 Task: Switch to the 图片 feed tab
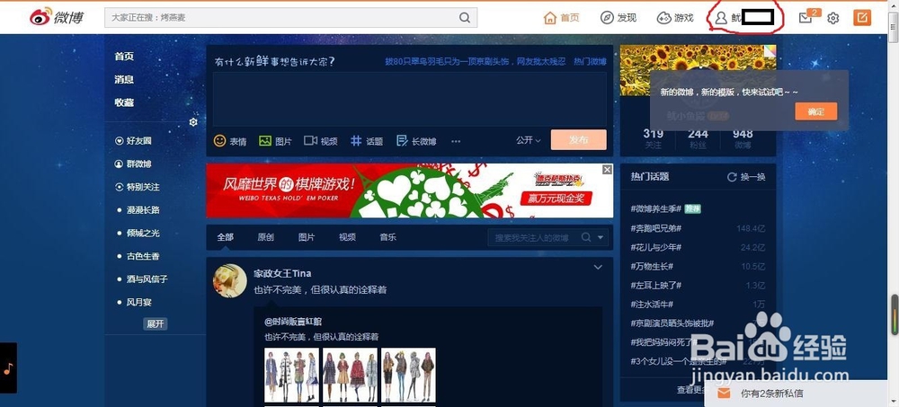point(307,237)
